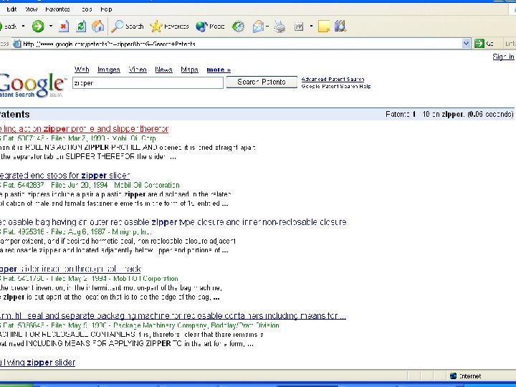Image resolution: width=516 pixels, height=387 pixels.
Task: Open the 'more »' Google services link
Action: click(x=219, y=70)
